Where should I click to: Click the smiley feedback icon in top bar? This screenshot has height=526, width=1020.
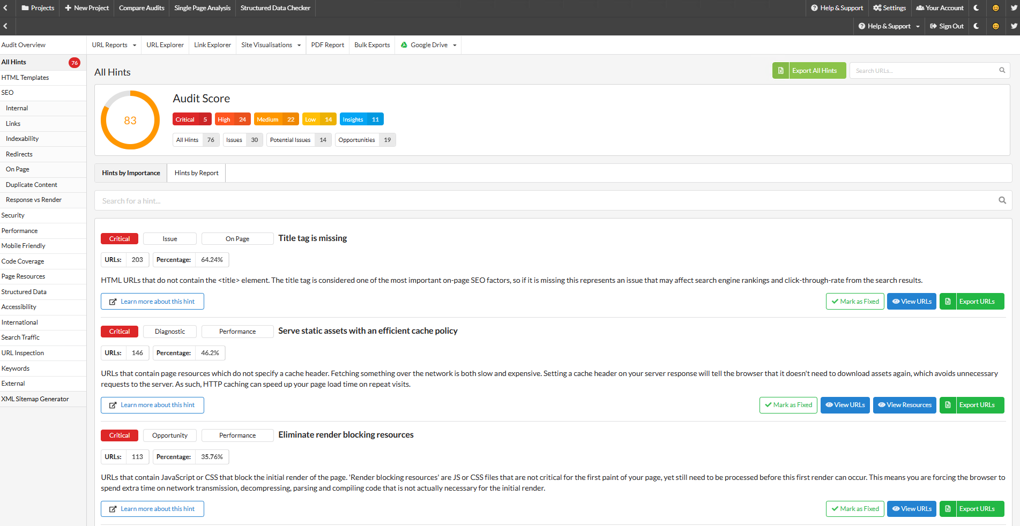point(995,8)
